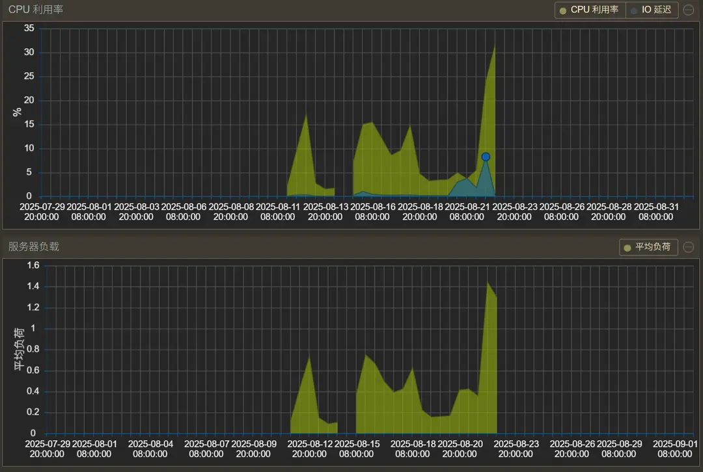This screenshot has height=472, width=703.
Task: Click the minus icon on 服务器负载 panel
Action: [x=688, y=247]
